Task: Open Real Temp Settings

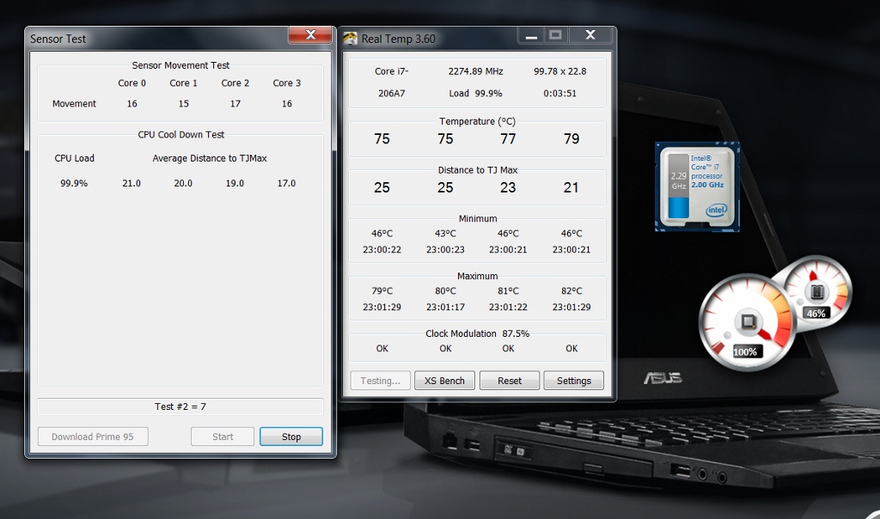Action: point(573,381)
